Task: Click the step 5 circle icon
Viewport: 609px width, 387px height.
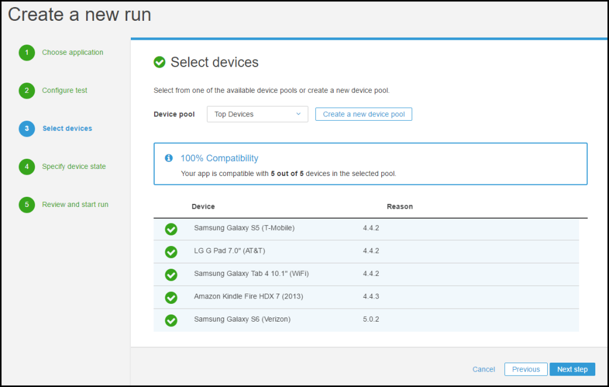Action: pyautogui.click(x=27, y=205)
